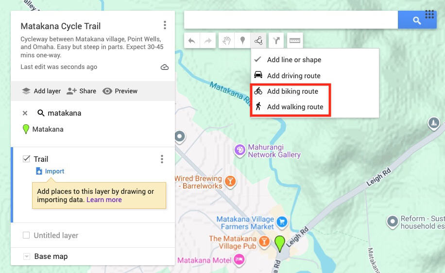This screenshot has width=445, height=273.
Task: Select the measure distances ruler tool
Action: click(x=295, y=41)
